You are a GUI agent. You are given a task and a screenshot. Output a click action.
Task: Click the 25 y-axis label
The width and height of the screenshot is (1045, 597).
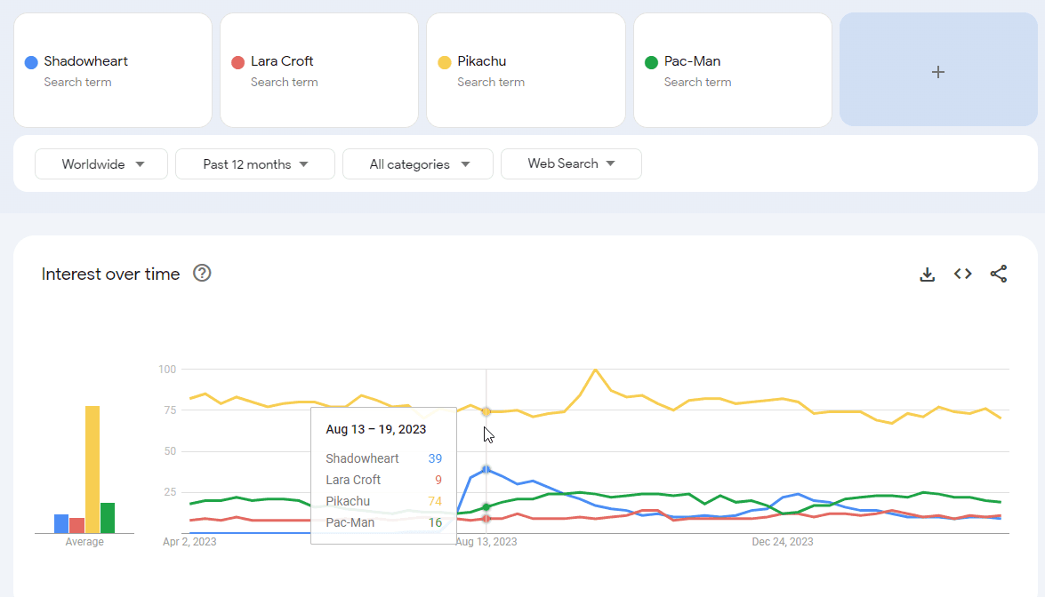[170, 492]
